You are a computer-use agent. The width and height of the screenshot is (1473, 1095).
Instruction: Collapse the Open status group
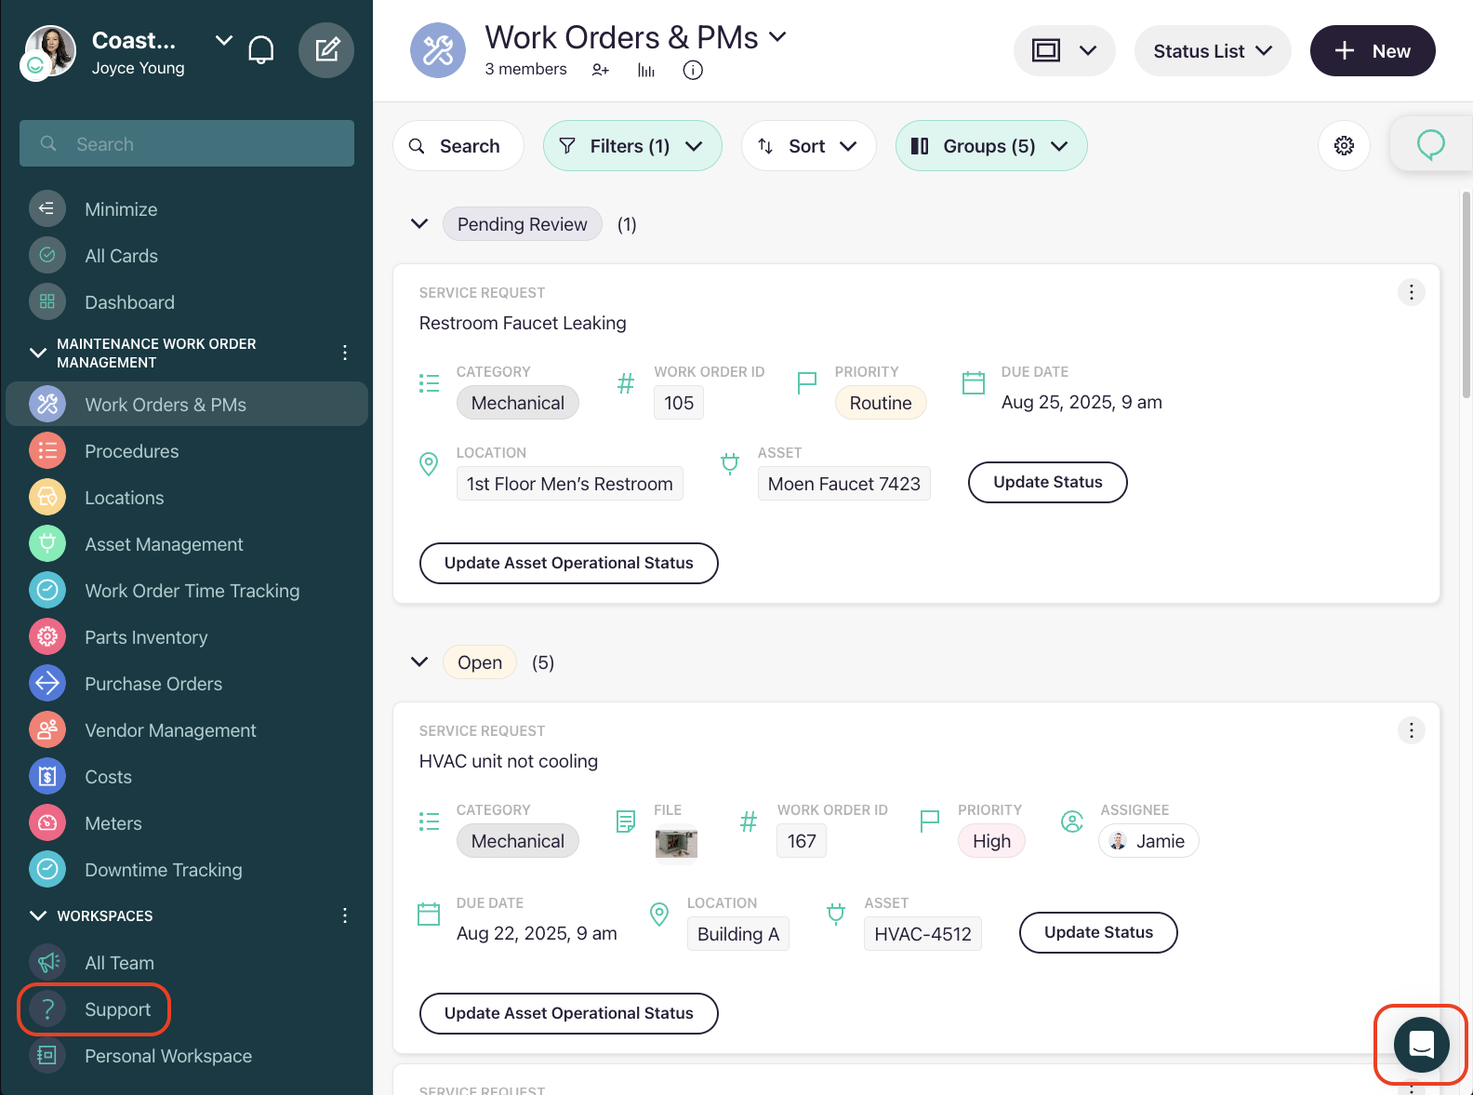419,662
